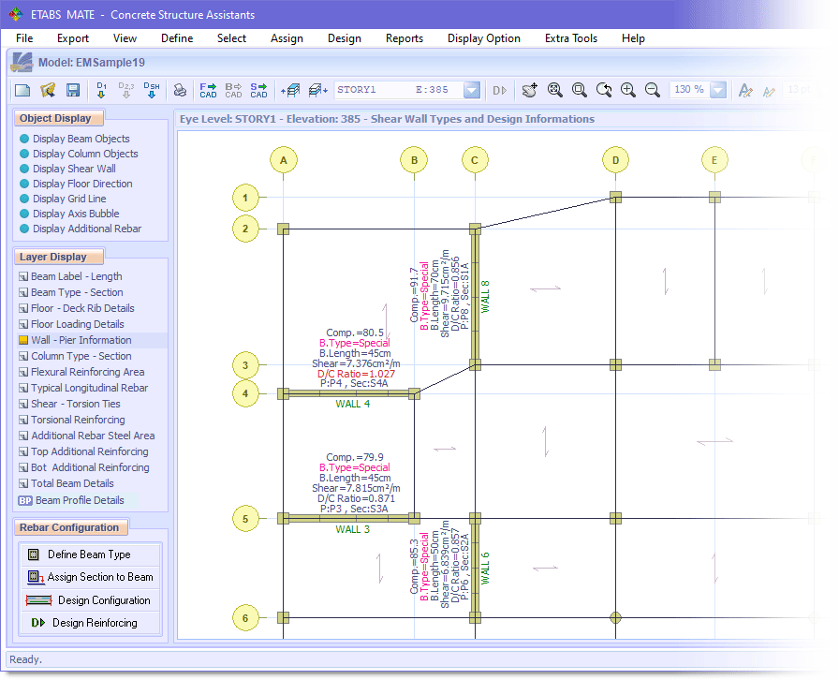Expand the 130 % zoom dropdown

(718, 90)
